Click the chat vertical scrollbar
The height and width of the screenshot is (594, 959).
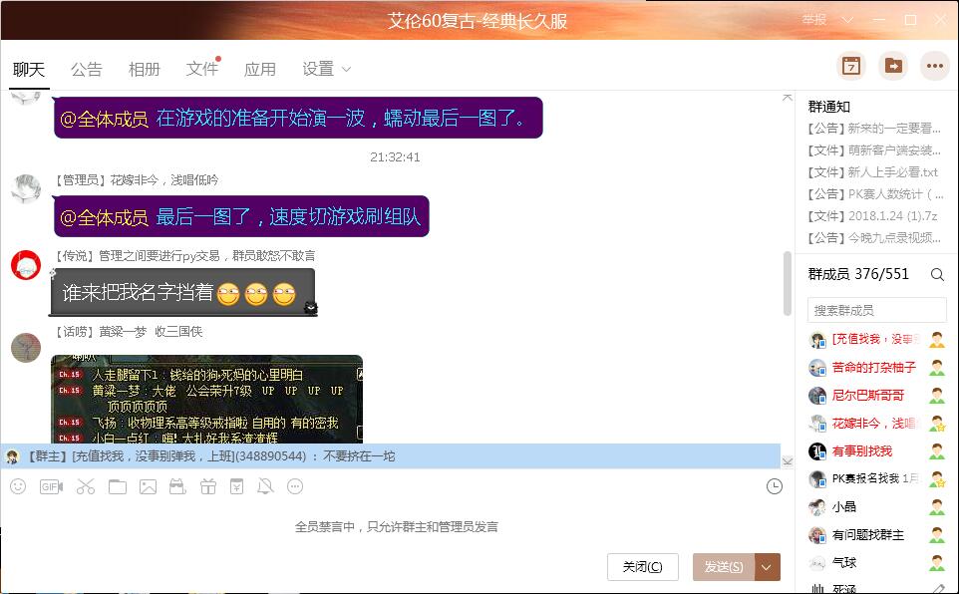(x=788, y=283)
